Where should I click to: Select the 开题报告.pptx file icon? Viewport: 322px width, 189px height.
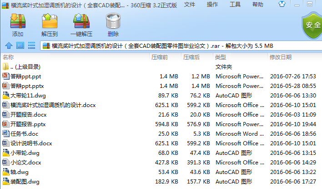click(6, 124)
